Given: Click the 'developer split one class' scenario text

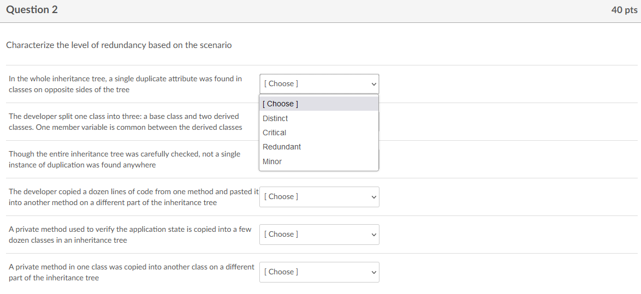Looking at the screenshot, I should click(125, 122).
